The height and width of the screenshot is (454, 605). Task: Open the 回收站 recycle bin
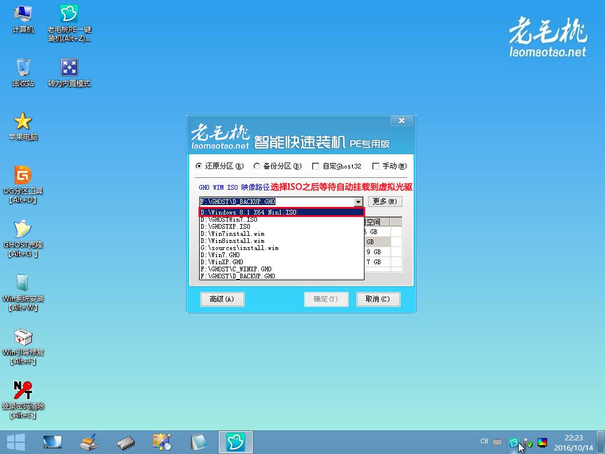click(23, 67)
